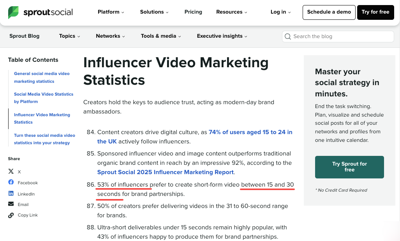Click the LinkedIn share label
Screen dimensions: 400x241
(x=26, y=194)
